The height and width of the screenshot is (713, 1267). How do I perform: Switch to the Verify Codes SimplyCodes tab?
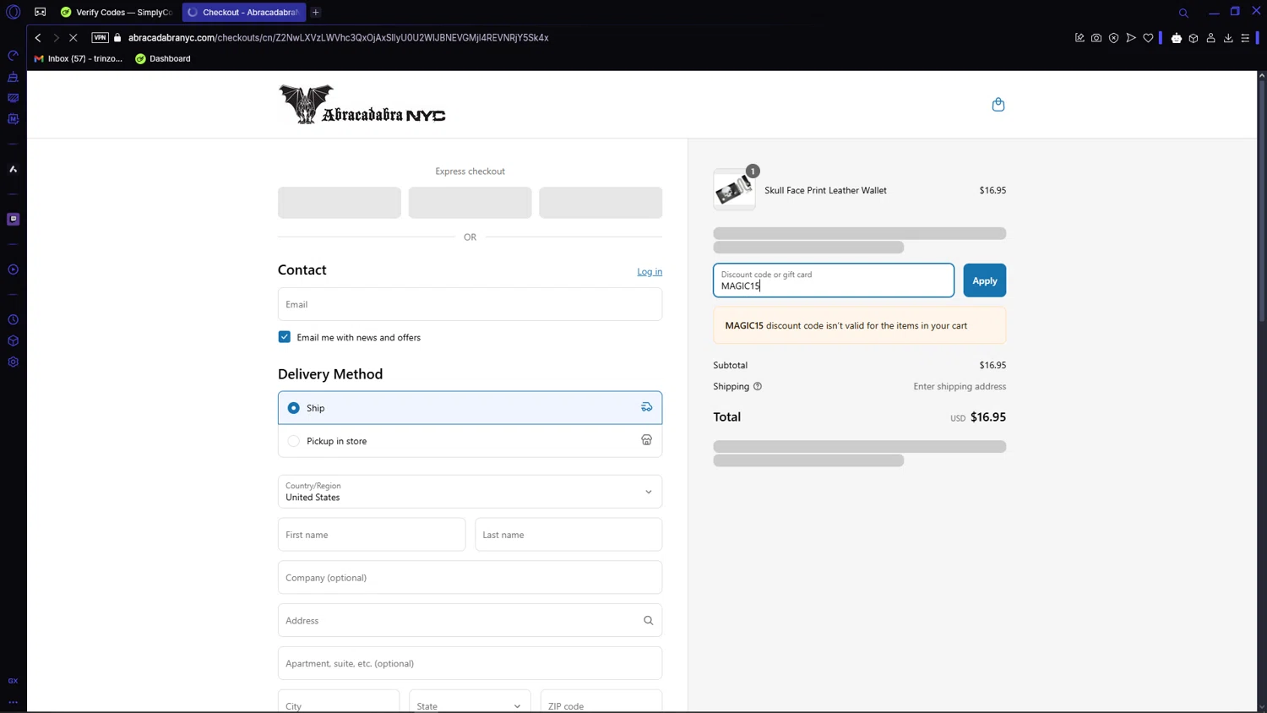pyautogui.click(x=117, y=13)
